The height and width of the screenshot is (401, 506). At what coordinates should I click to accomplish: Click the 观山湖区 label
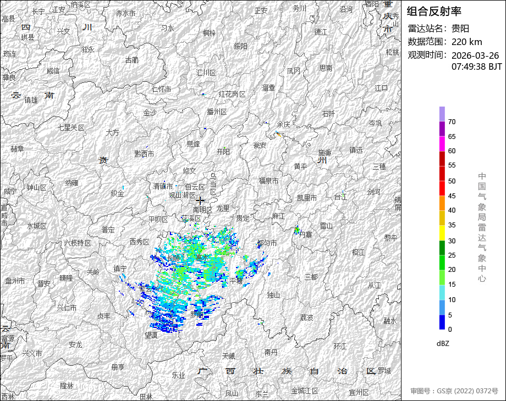pos(182,196)
